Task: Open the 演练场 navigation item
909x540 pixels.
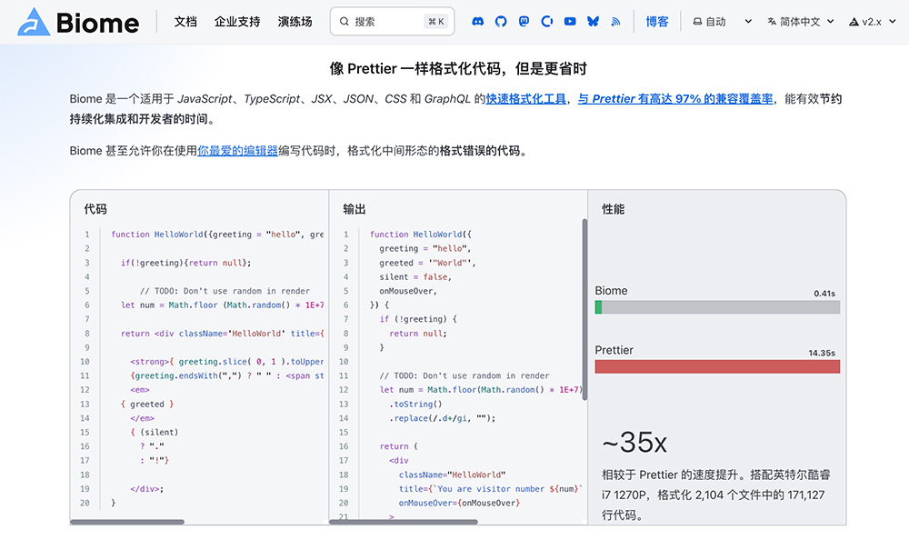Action: point(295,22)
